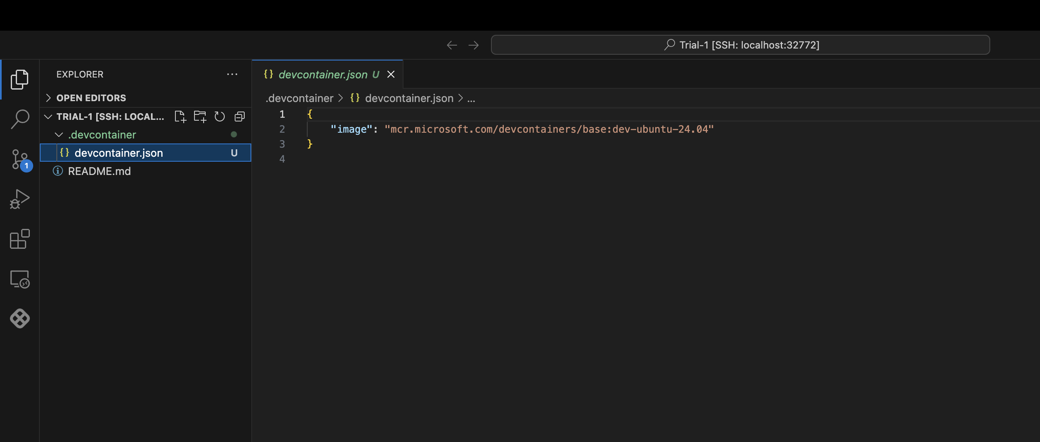The image size is (1040, 442).
Task: Click the .devcontainer breadcrumb segment
Action: [299, 98]
